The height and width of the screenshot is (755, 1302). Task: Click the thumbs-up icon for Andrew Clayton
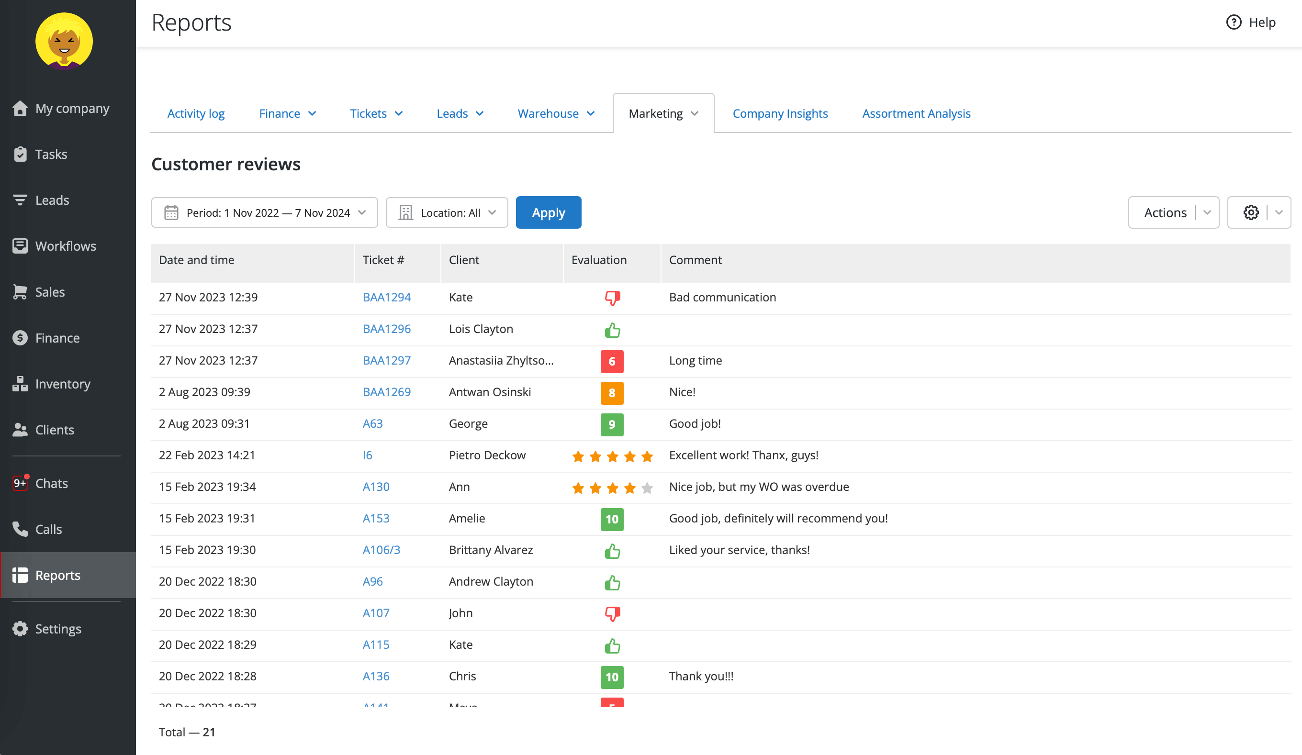point(612,582)
